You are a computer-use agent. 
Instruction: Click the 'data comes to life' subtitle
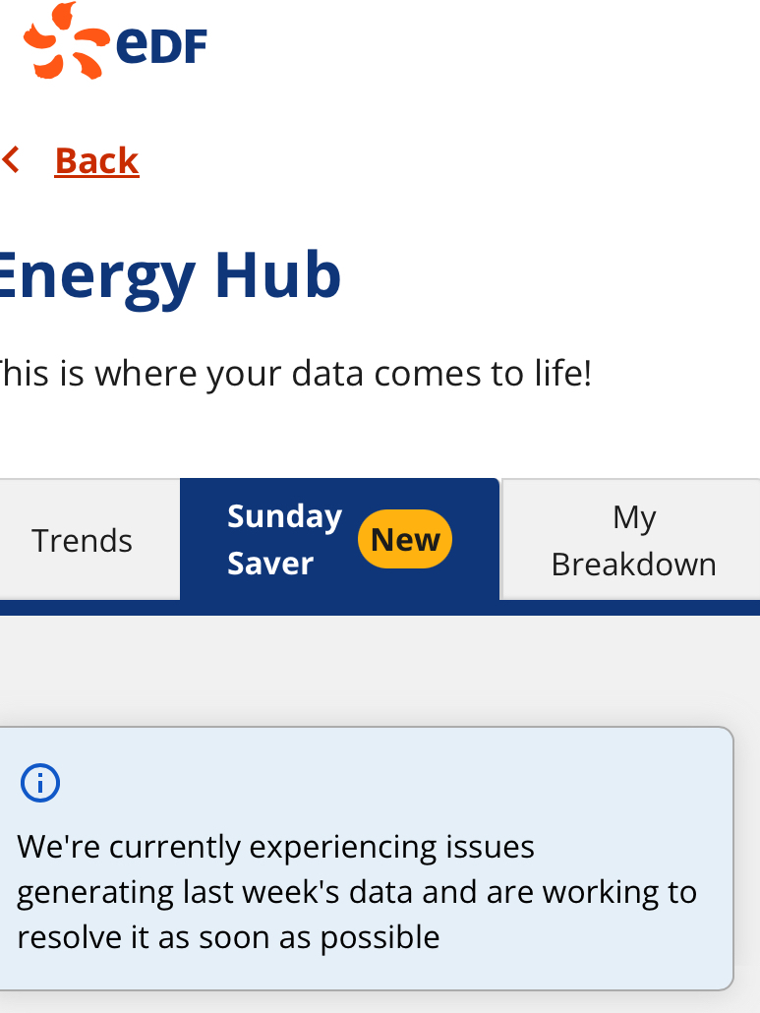coord(296,374)
